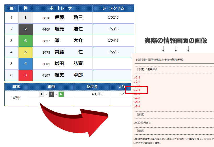Click the white lane 1 badge for 伊藤 啓三
The width and height of the screenshot is (214, 147).
click(x=25, y=18)
